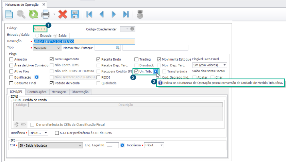Toggle the Gera Pagamento checkbox
This screenshot has width=287, height=162.
52,59
